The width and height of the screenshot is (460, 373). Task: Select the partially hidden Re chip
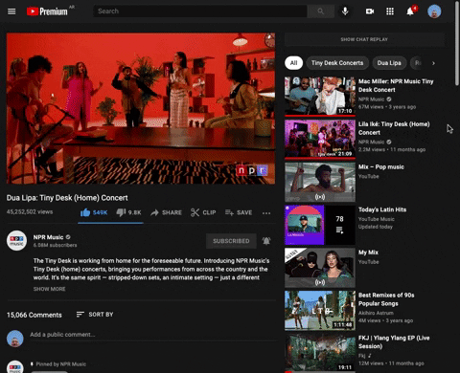(x=417, y=63)
